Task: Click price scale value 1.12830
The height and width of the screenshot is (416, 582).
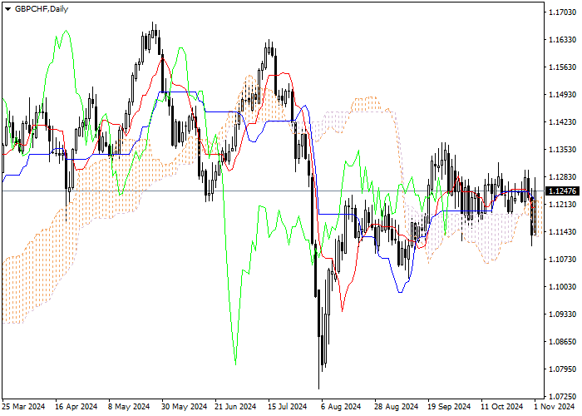Action: pyautogui.click(x=562, y=176)
